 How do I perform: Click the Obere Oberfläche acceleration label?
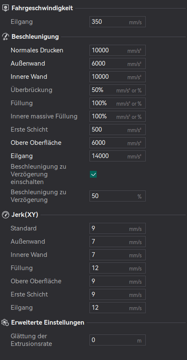[x=36, y=143]
